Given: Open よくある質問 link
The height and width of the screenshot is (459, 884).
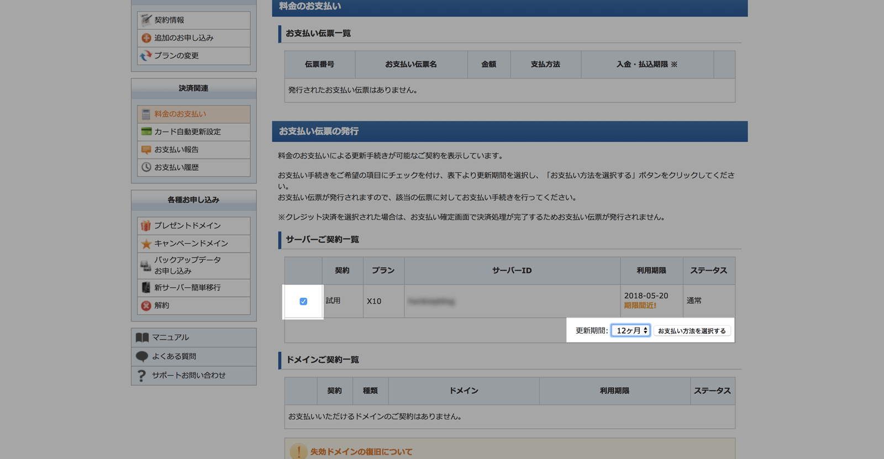Looking at the screenshot, I should (x=194, y=357).
